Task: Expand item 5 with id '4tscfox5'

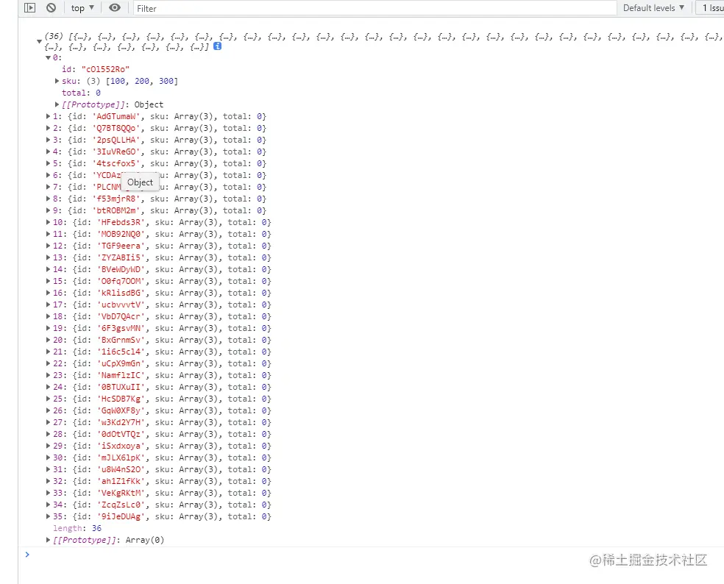Action: 48,163
